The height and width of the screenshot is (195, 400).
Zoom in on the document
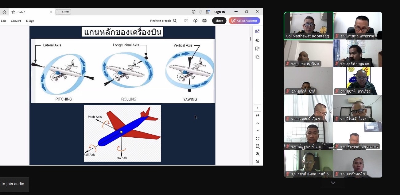(x=258, y=154)
